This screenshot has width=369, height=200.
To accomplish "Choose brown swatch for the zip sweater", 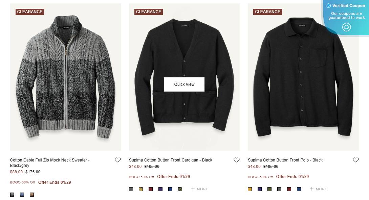I will (32, 195).
